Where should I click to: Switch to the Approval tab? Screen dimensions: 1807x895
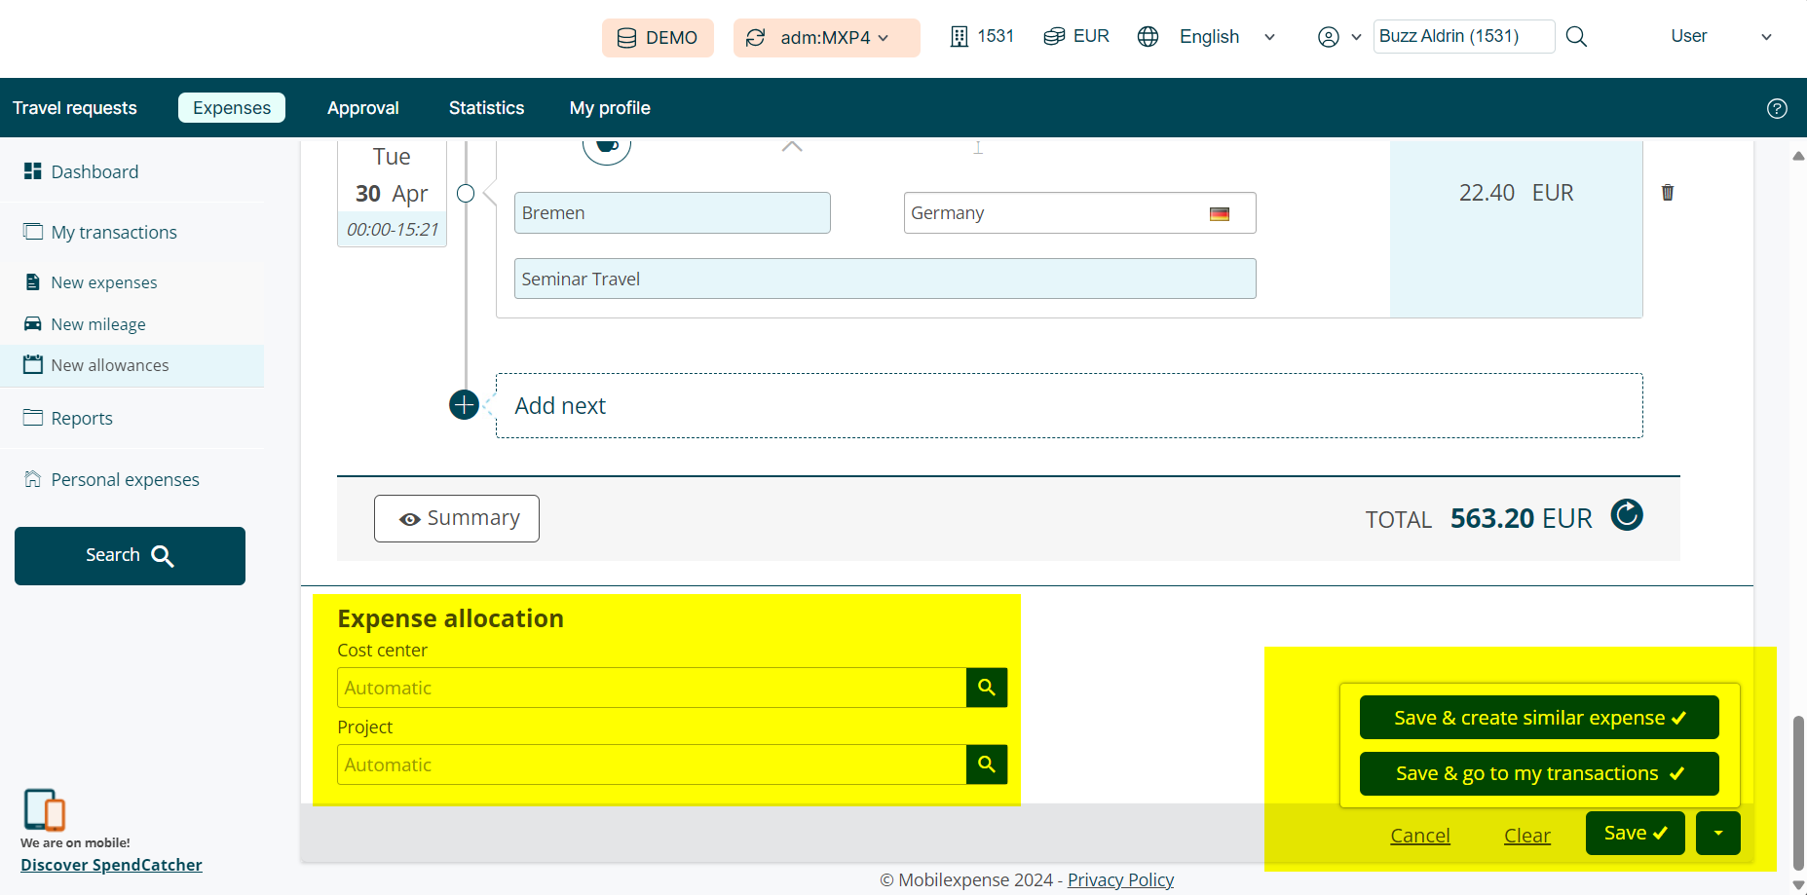(362, 108)
